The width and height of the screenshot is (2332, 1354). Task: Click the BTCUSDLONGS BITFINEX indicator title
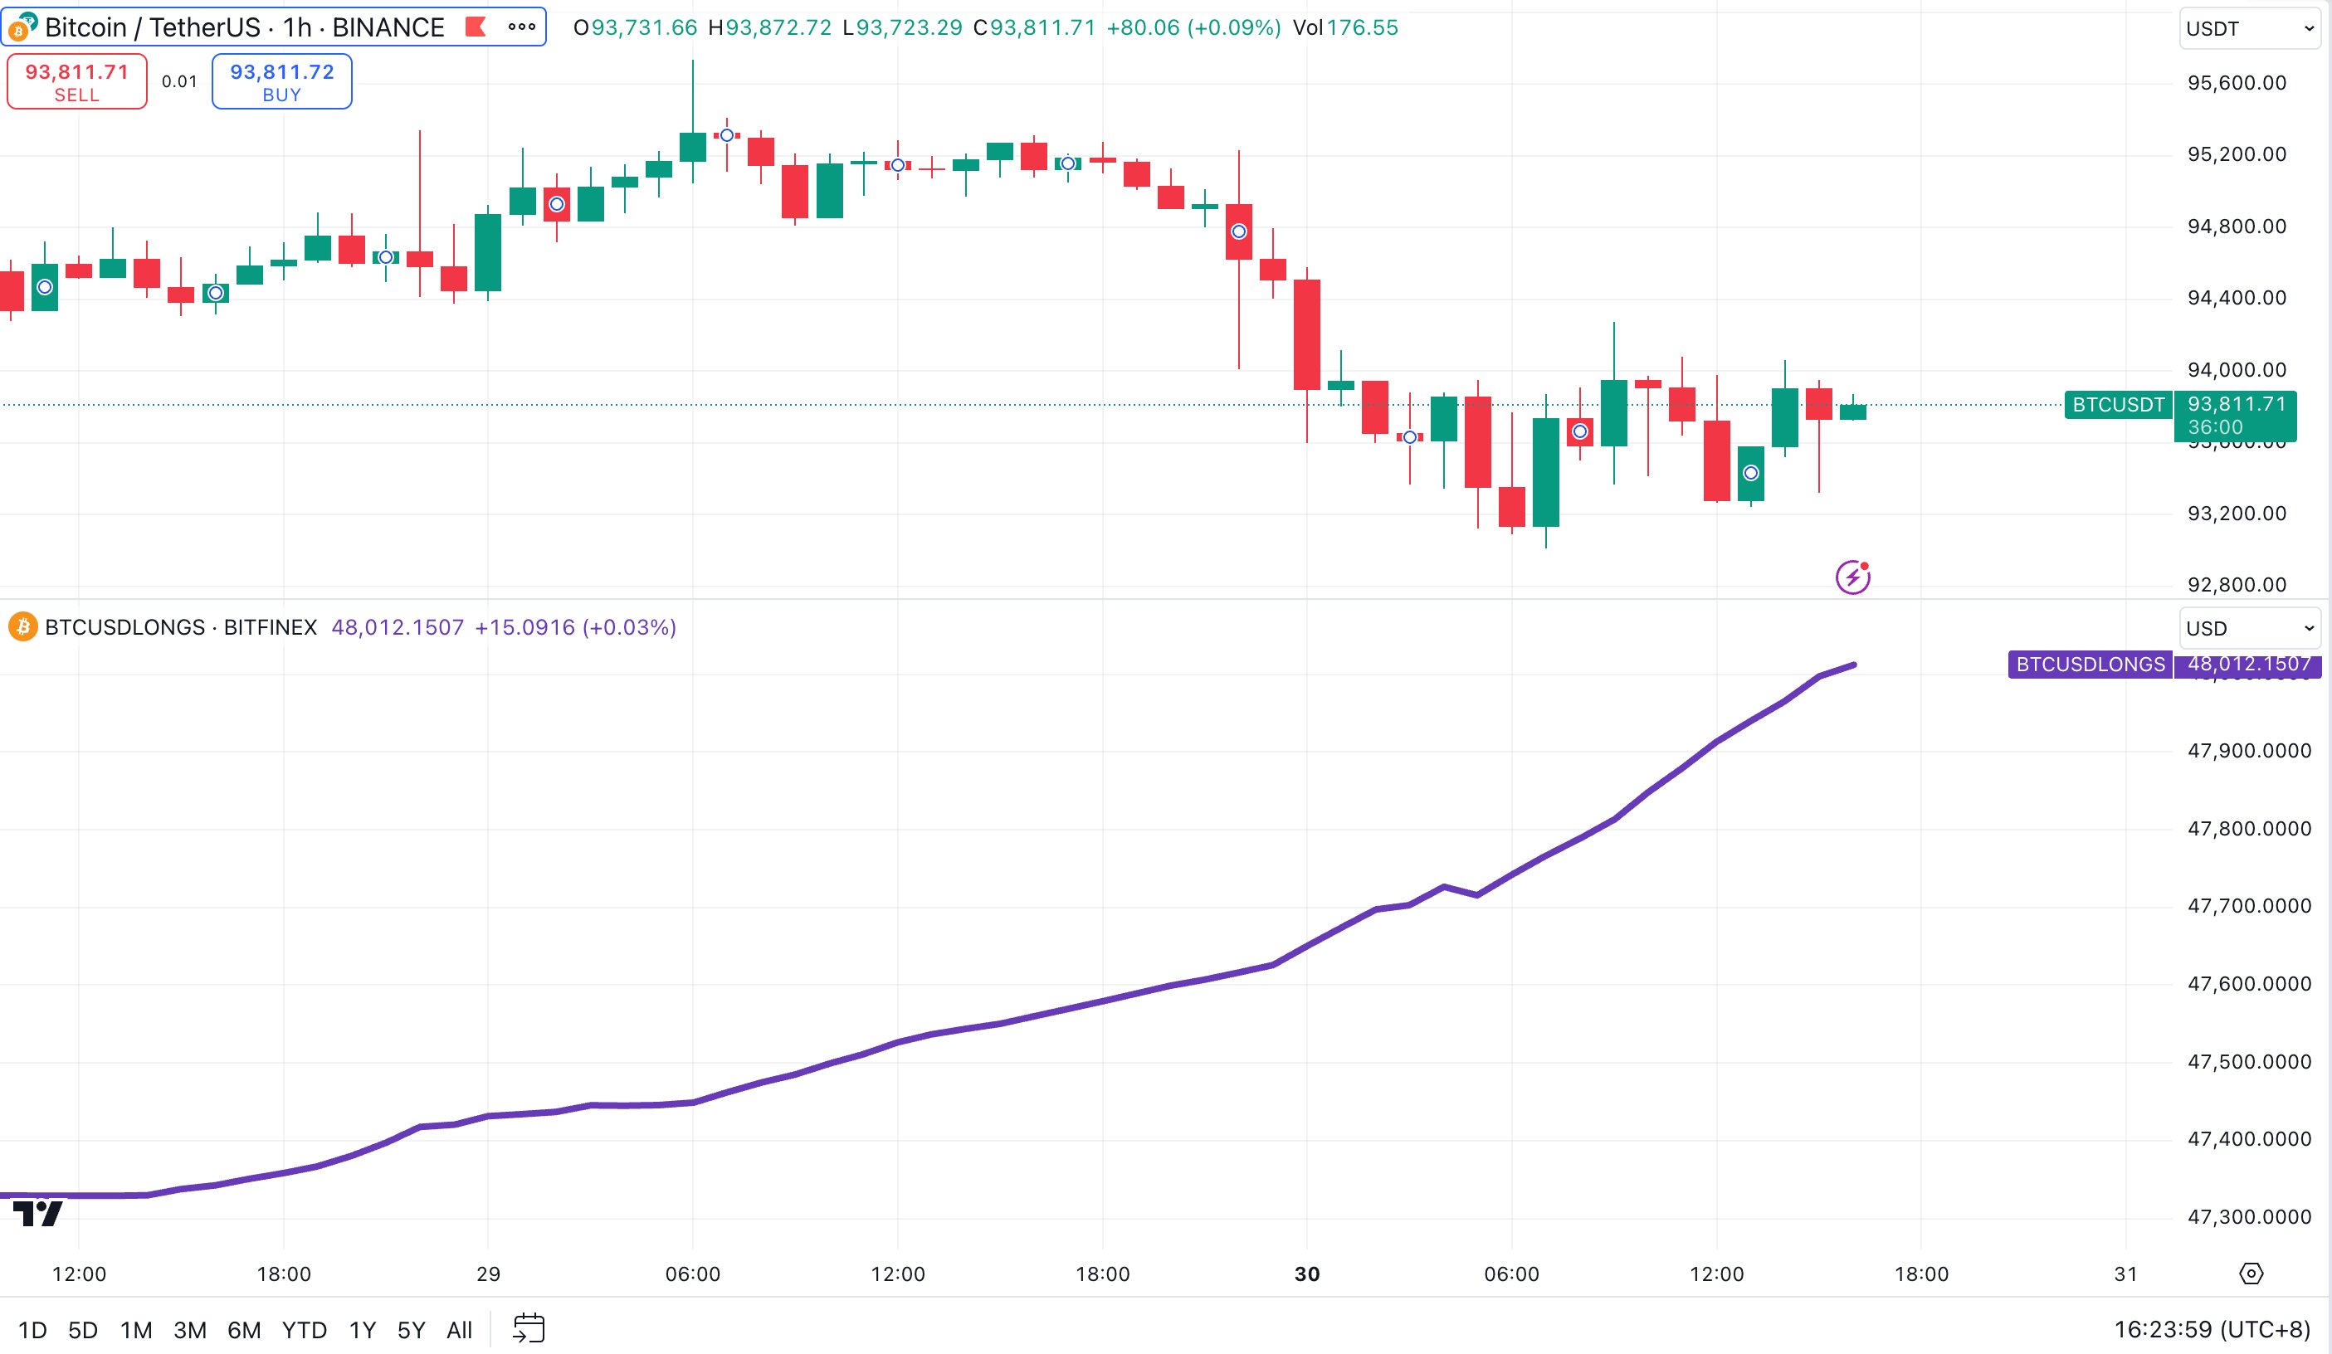click(180, 627)
